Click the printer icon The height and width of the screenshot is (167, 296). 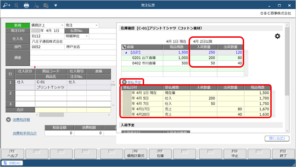tap(27, 6)
